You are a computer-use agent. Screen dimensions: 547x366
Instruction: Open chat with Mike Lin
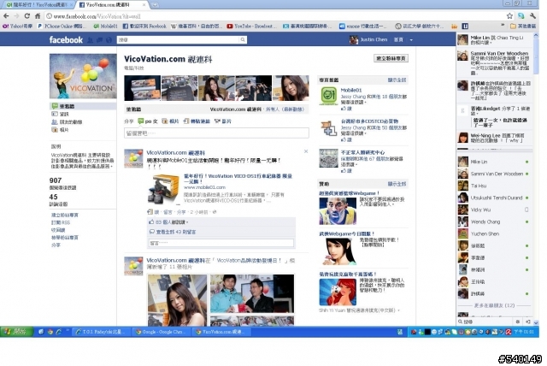(494, 162)
